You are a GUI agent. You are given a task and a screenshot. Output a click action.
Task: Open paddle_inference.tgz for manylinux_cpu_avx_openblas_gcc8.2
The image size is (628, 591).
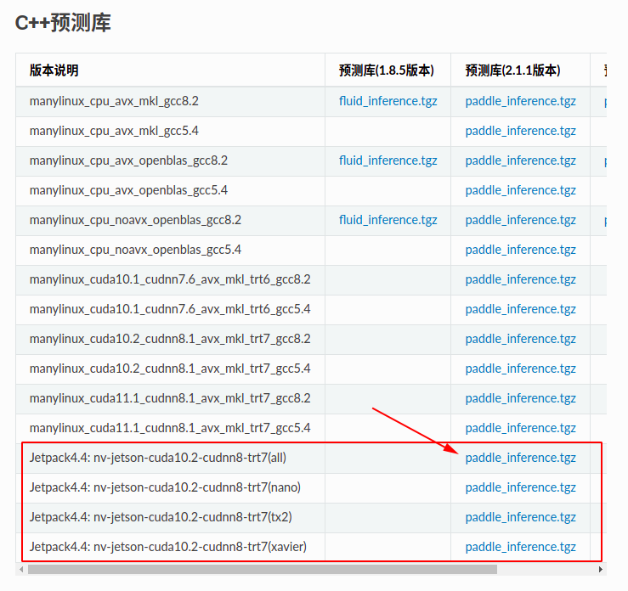(520, 160)
